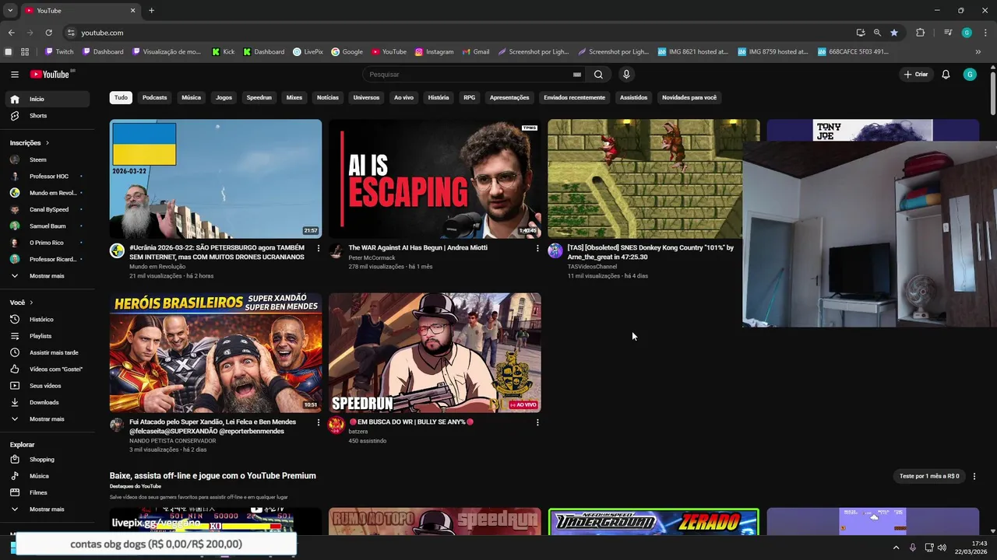This screenshot has height=560, width=997.
Task: Select the Speedrun filter chip
Action: pyautogui.click(x=259, y=98)
